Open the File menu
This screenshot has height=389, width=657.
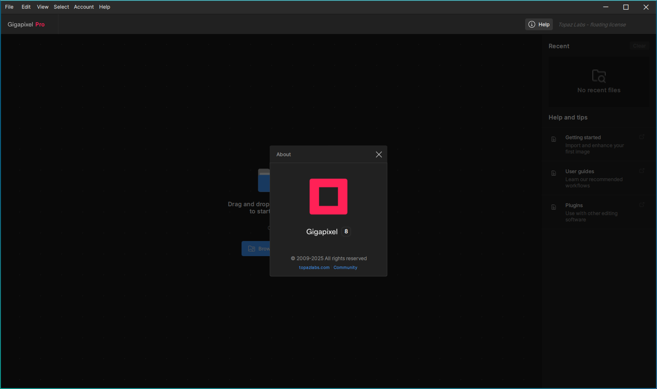click(x=9, y=7)
